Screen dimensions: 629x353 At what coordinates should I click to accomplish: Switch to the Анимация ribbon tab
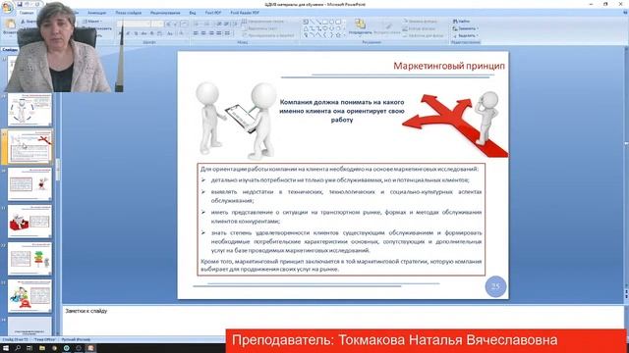point(97,13)
